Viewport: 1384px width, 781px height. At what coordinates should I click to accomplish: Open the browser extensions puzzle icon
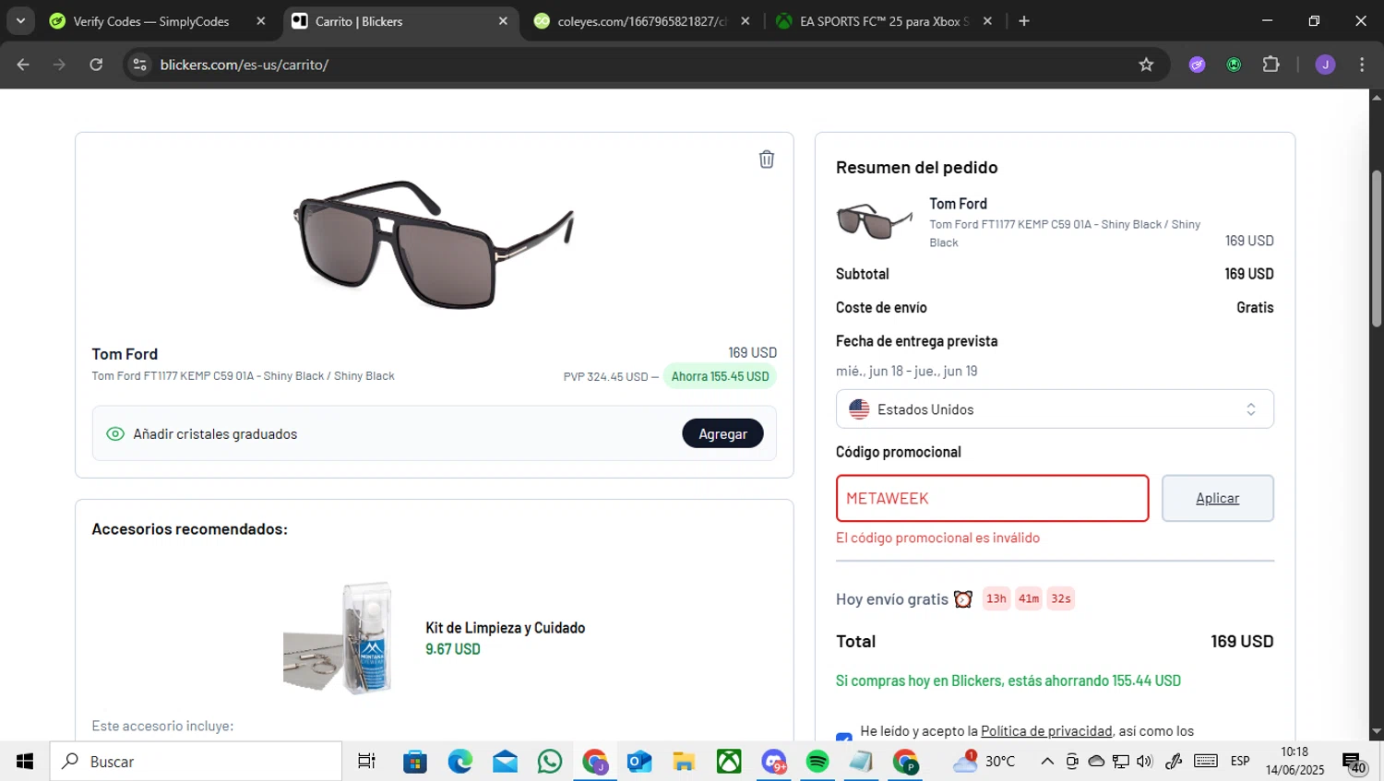(x=1271, y=65)
